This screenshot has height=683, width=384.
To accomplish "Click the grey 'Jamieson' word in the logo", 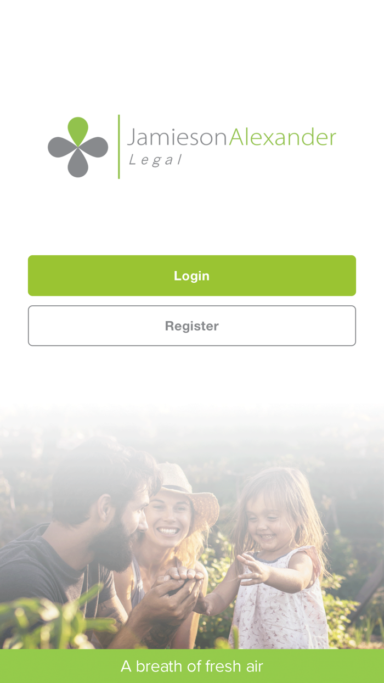I will coord(178,137).
